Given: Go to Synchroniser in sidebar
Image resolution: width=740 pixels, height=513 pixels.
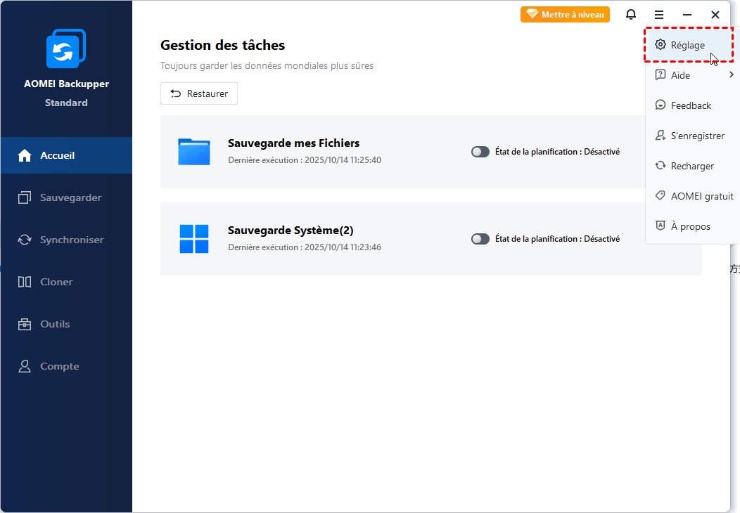Looking at the screenshot, I should click(x=66, y=240).
